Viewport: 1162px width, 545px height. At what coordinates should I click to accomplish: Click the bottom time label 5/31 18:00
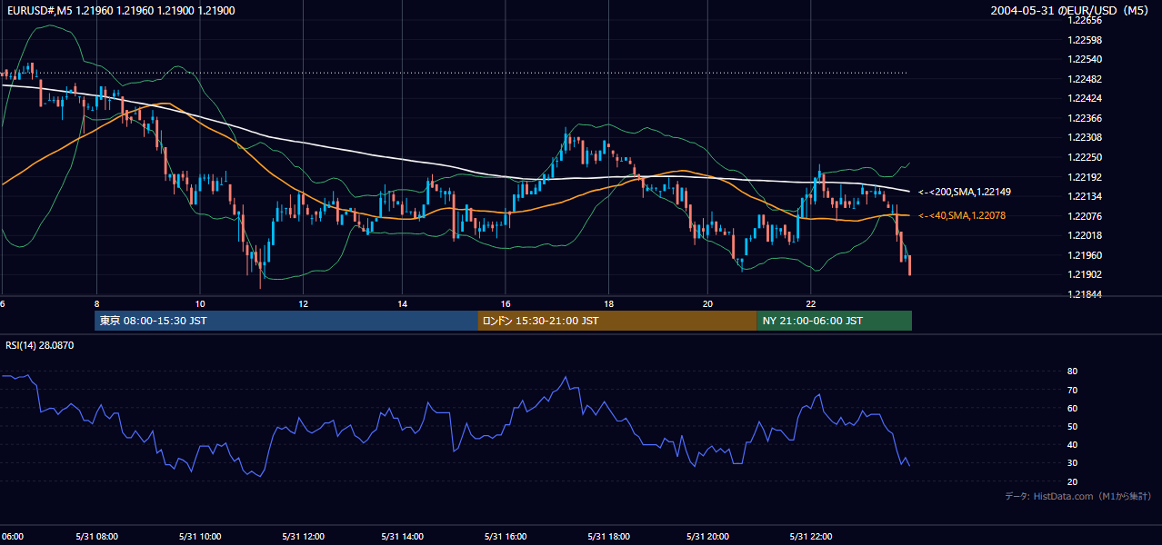[x=608, y=537]
